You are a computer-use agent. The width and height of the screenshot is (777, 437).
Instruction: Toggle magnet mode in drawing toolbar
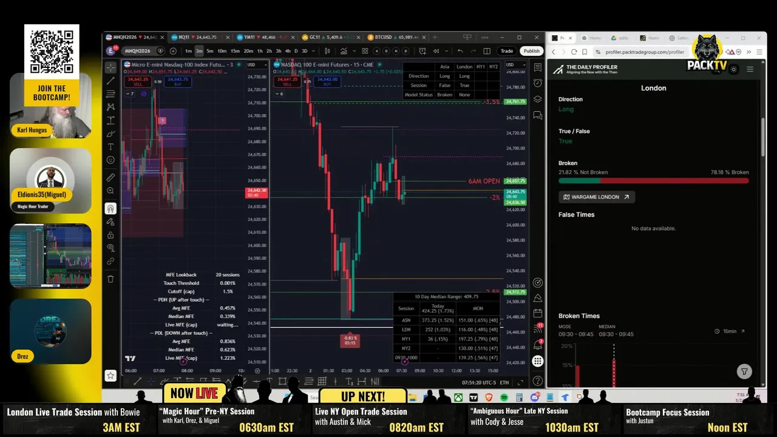tap(110, 209)
